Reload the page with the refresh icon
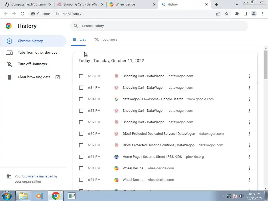This screenshot has width=268, height=201. (23, 14)
